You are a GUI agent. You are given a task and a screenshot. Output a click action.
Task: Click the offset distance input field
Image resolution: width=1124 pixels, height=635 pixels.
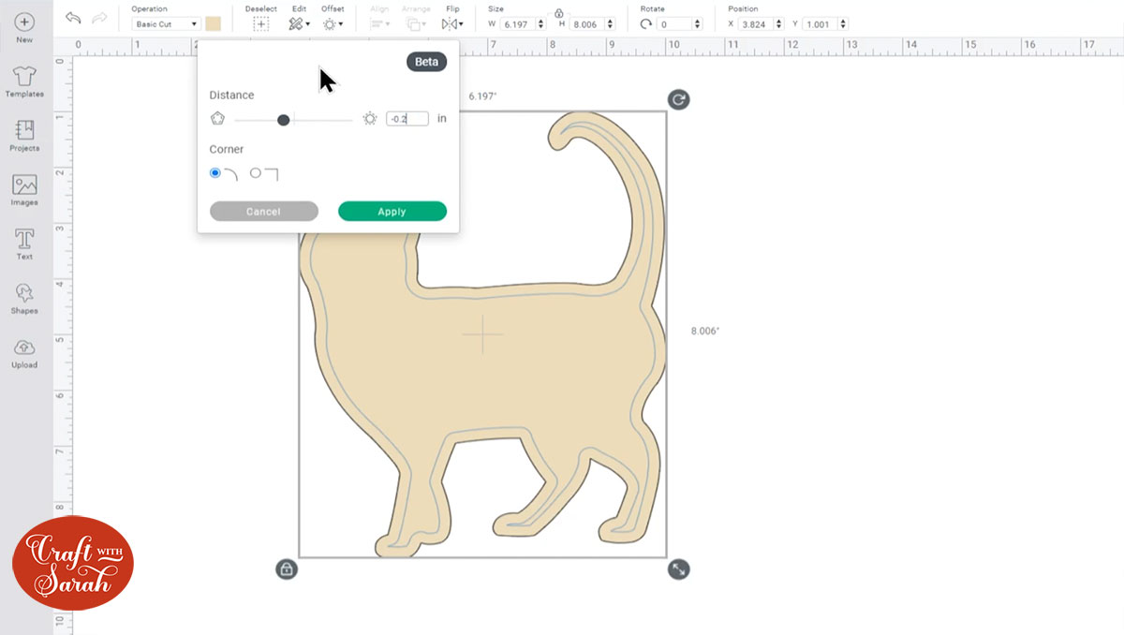[x=407, y=118]
